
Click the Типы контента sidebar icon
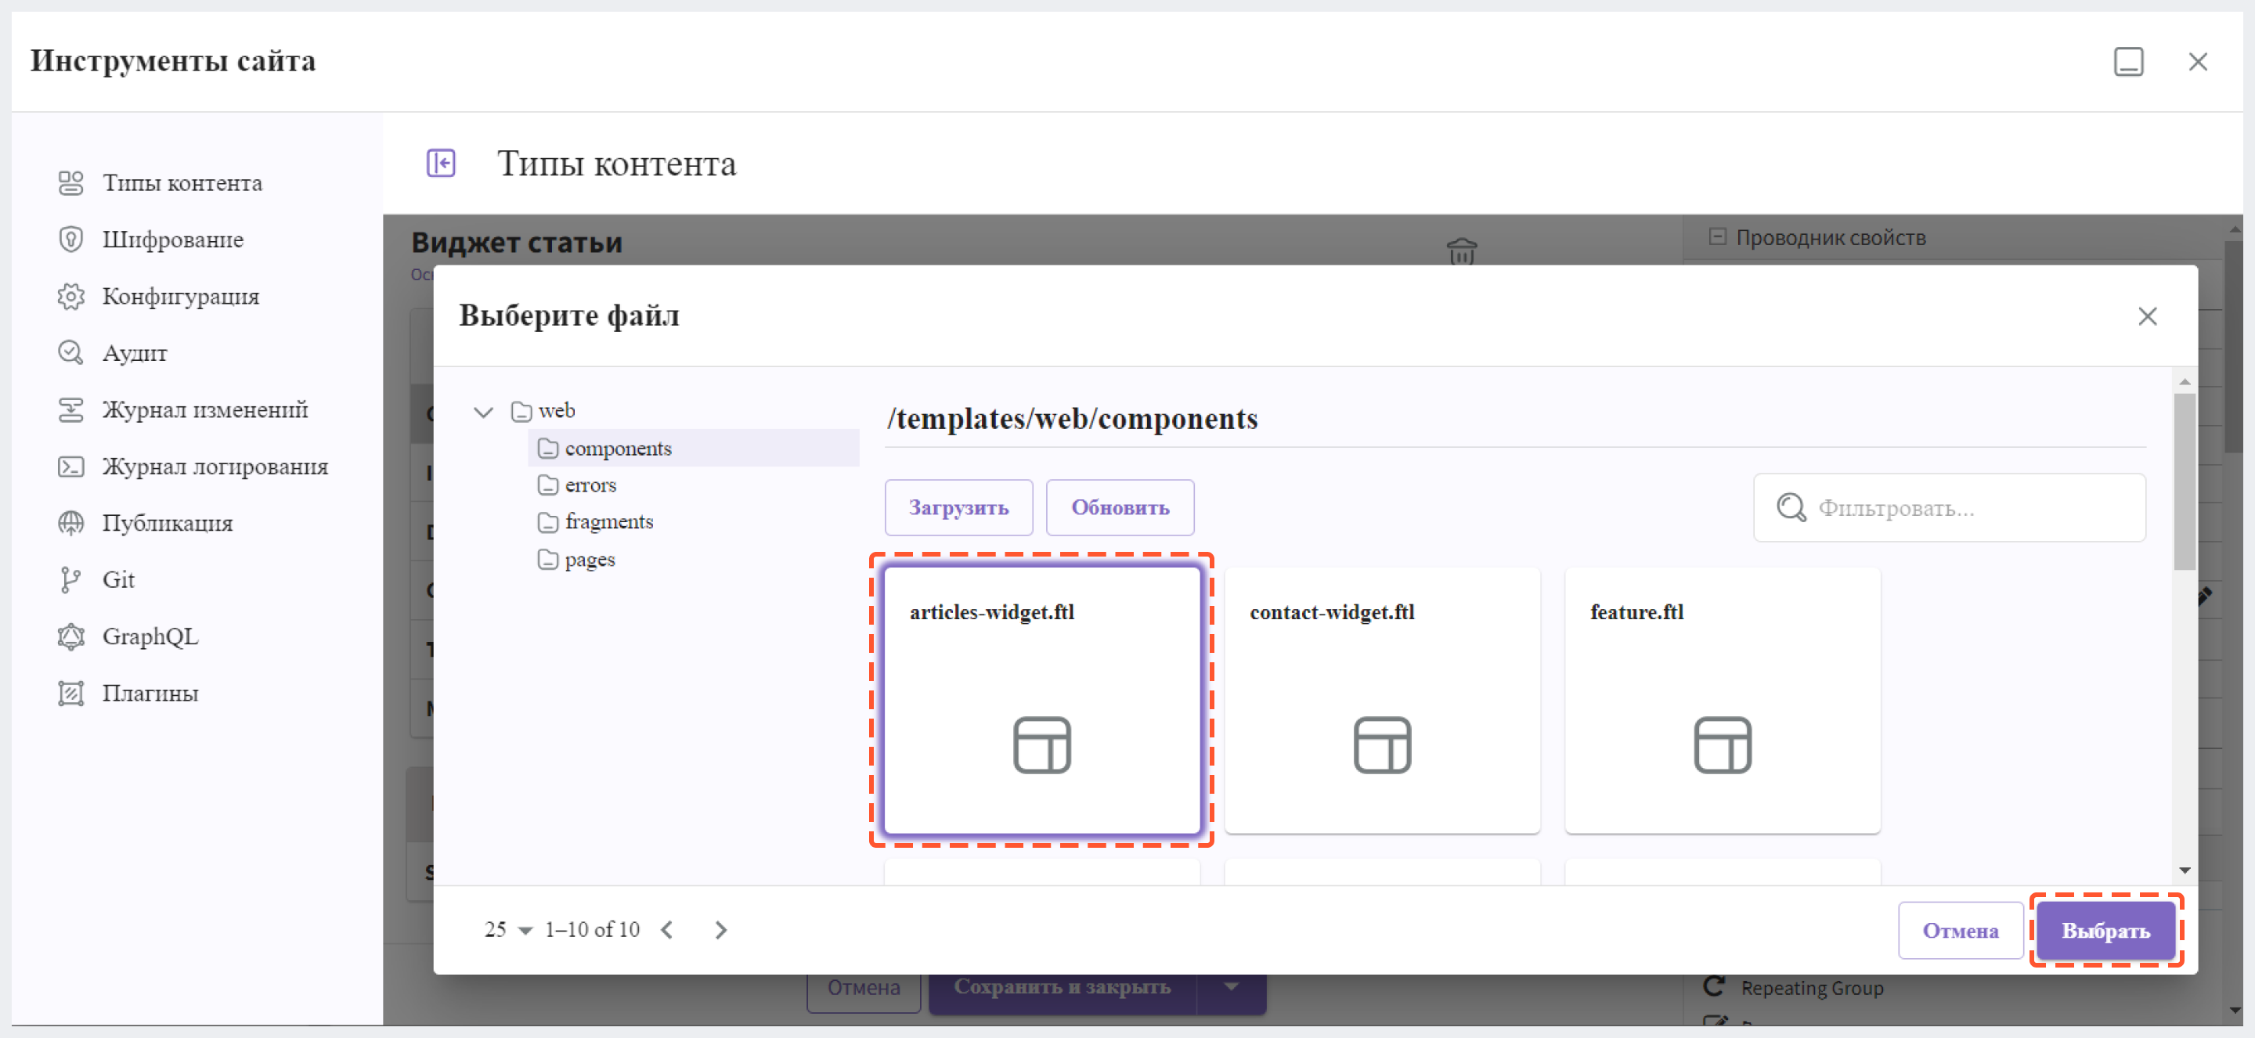tap(70, 183)
